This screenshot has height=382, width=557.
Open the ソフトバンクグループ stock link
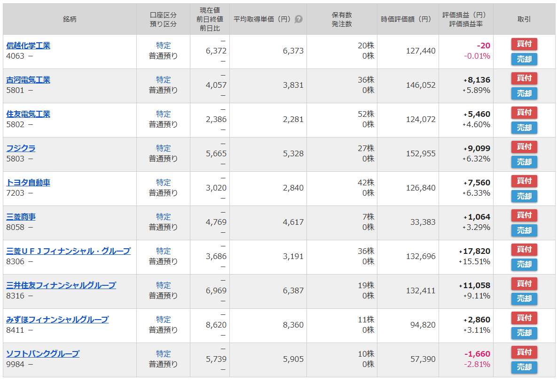[x=43, y=354]
